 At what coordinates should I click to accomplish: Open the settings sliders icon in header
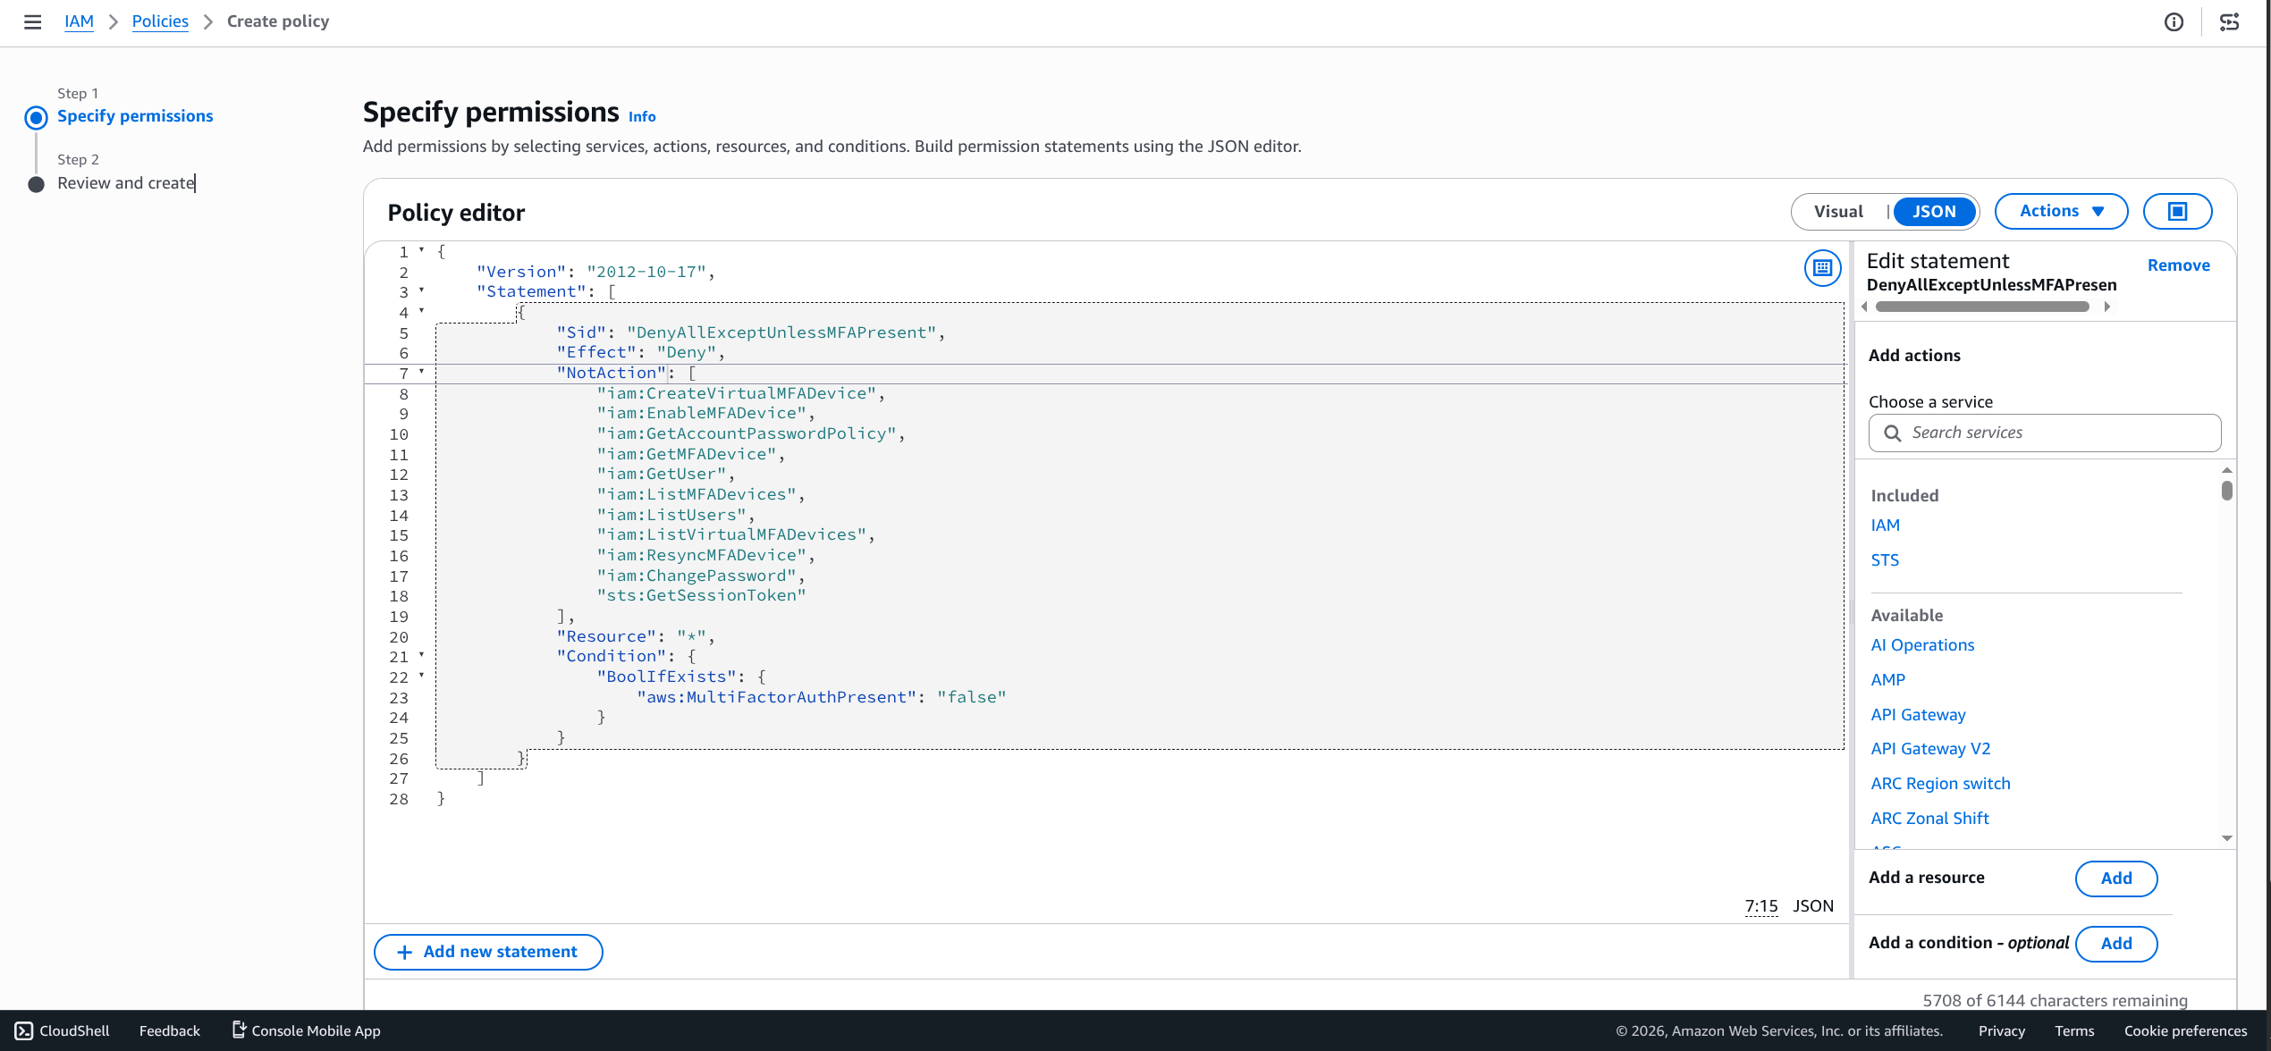tap(2229, 22)
